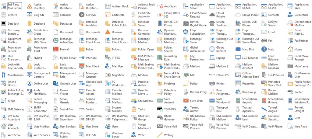
Task: Select the orange Domain triangle icon
Action: (x=108, y=32)
